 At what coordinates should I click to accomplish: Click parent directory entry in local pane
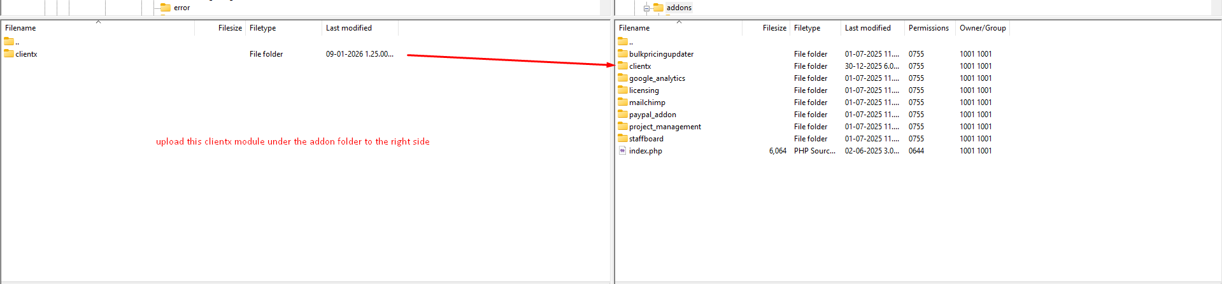click(x=10, y=42)
